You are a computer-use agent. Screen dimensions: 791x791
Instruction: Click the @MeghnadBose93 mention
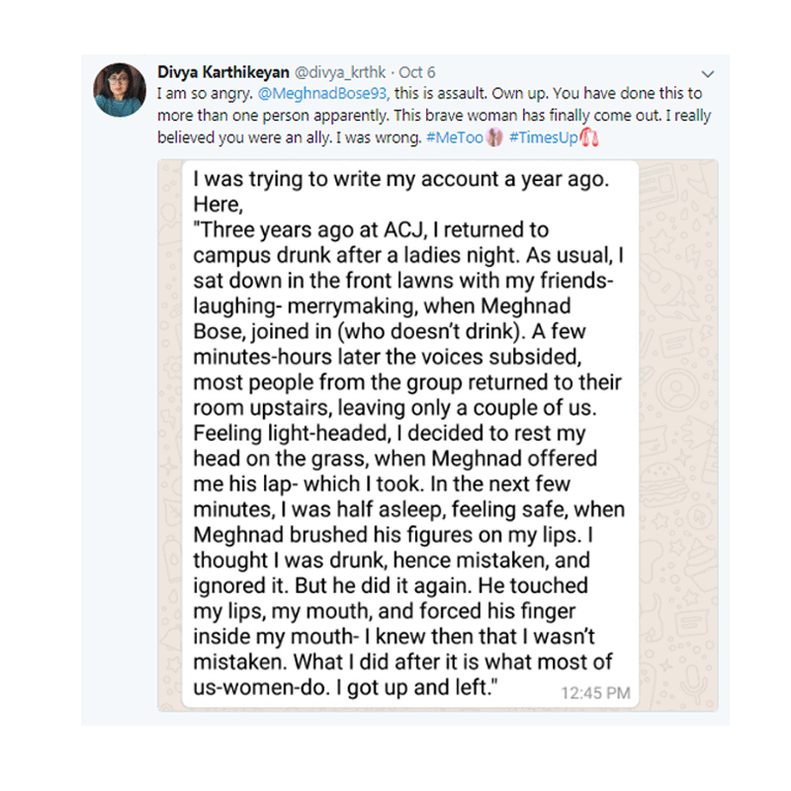323,93
